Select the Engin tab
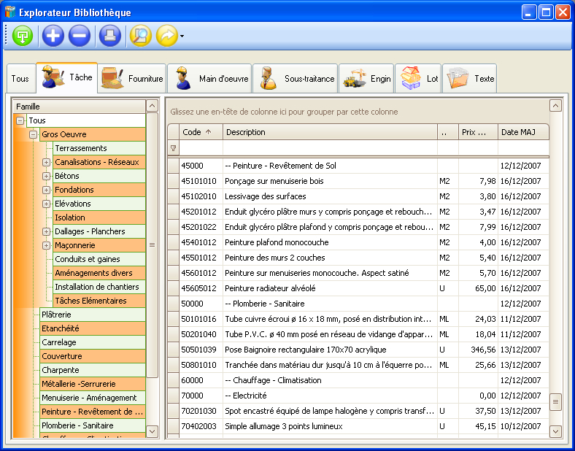Screen dimensions: 575x451 click(367, 79)
